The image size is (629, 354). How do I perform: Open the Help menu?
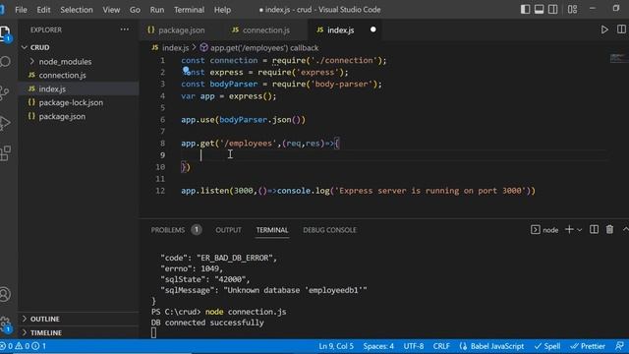(x=222, y=10)
